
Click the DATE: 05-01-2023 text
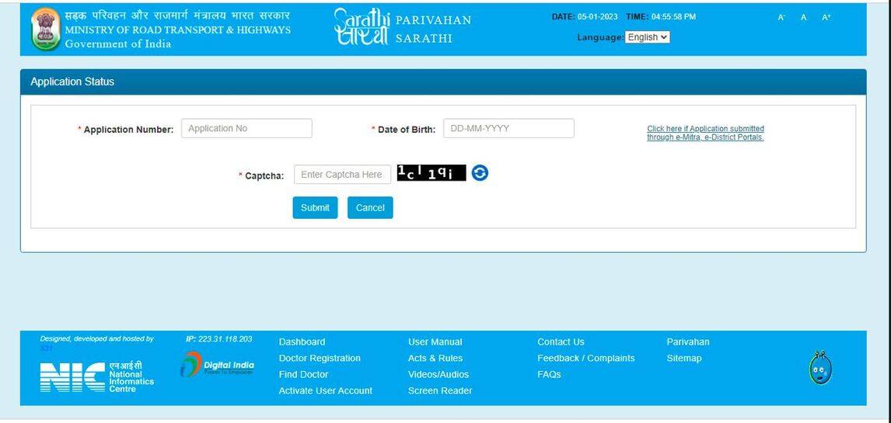click(x=585, y=17)
